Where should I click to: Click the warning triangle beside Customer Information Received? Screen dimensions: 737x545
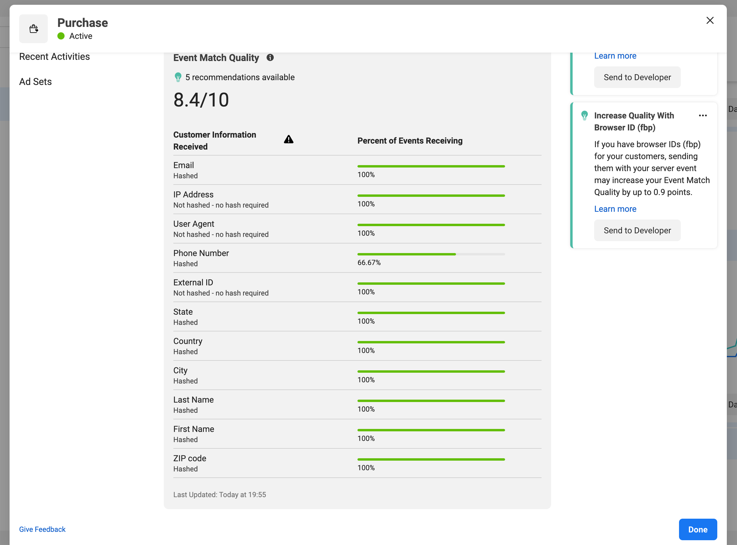point(288,140)
